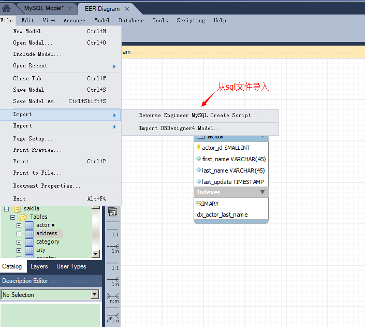Select the PRIMARY index row
This screenshot has width=365, height=327.
pyautogui.click(x=231, y=204)
